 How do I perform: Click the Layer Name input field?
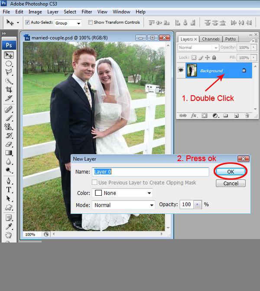click(151, 172)
